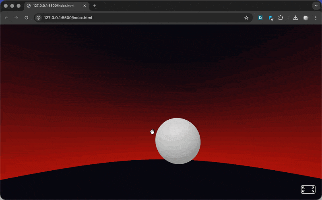Click the red gradient sky background

(80, 120)
